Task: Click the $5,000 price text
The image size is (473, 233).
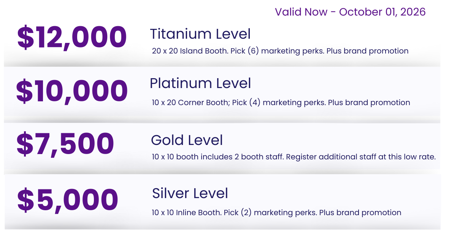Action: (x=68, y=200)
